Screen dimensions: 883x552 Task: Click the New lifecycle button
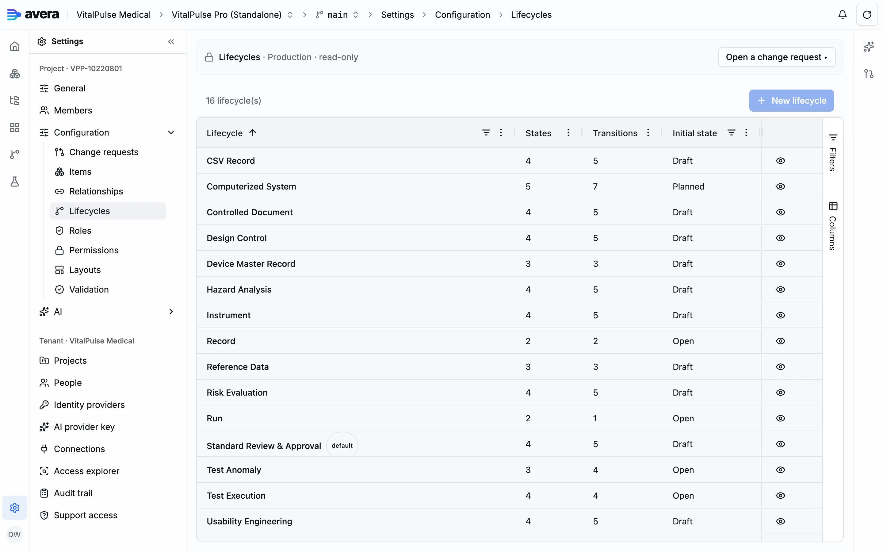791,100
